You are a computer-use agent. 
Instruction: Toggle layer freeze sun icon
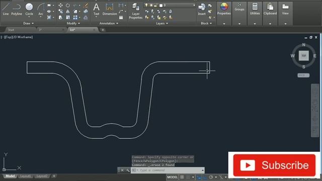click(x=151, y=5)
